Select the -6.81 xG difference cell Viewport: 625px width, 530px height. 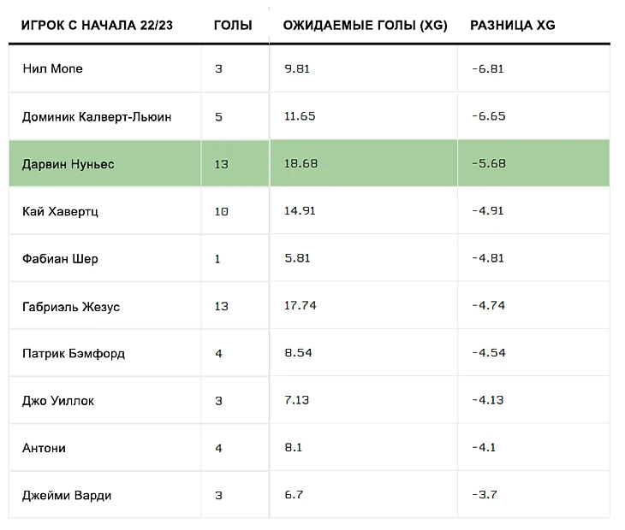(x=488, y=68)
